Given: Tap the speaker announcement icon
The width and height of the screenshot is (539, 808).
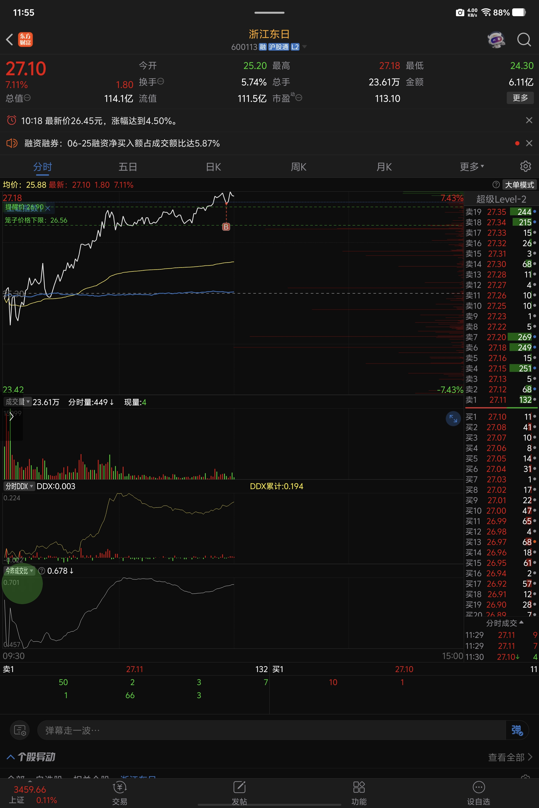Looking at the screenshot, I should point(12,143).
